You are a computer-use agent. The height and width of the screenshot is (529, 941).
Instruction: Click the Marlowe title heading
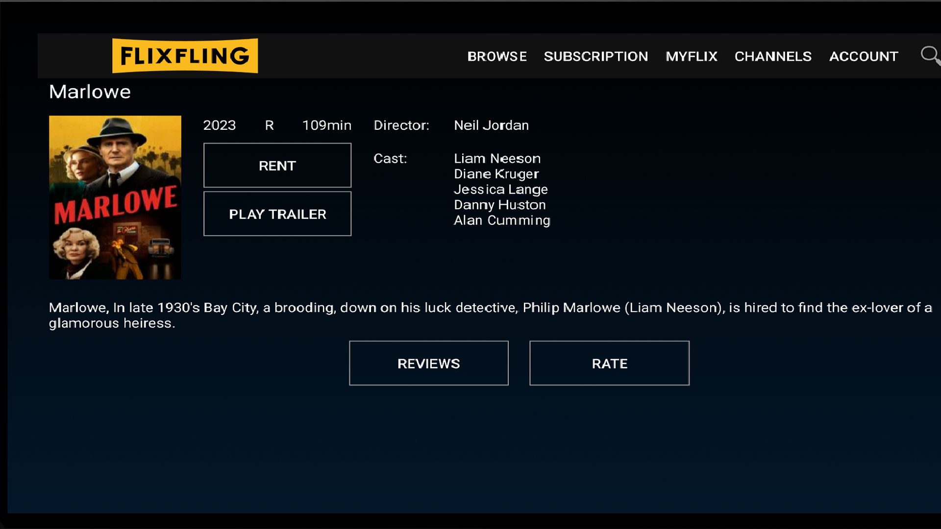[89, 92]
